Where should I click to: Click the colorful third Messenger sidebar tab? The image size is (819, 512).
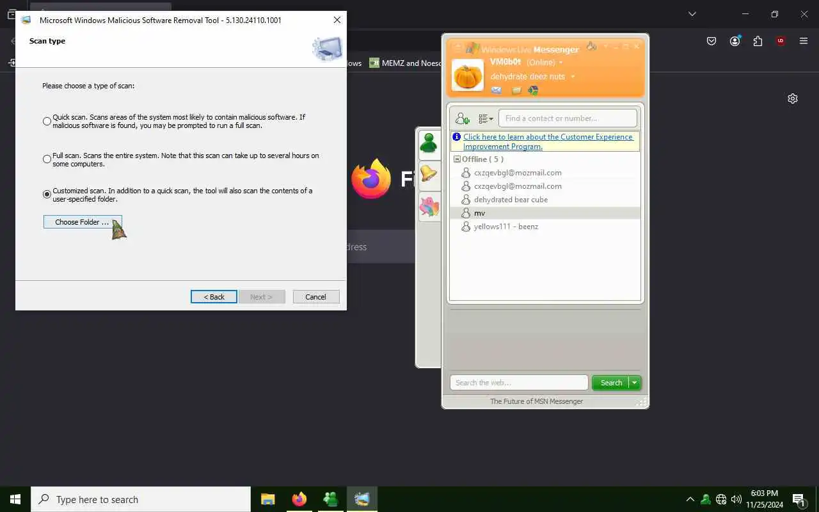click(429, 207)
